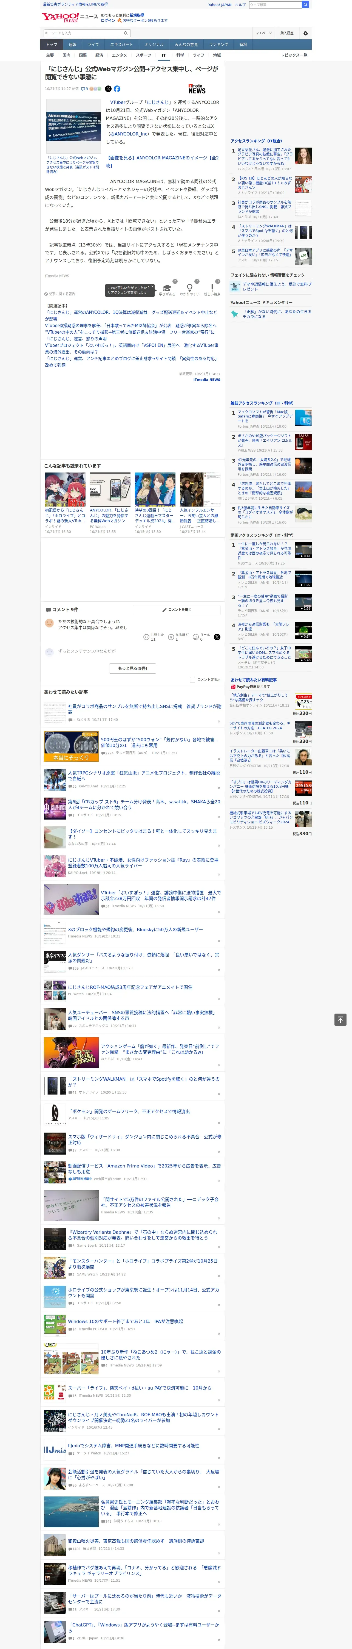Click the Yahoo! JAPAN News logo
The width and height of the screenshot is (352, 1649).
(70, 17)
